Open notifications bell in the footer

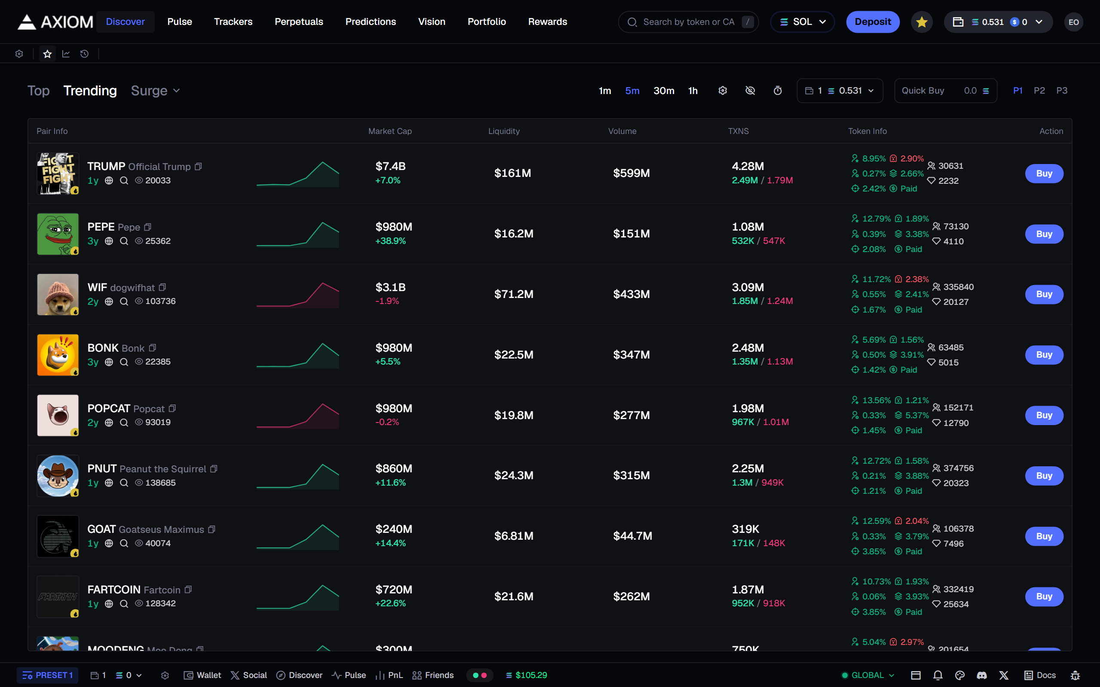point(938,675)
